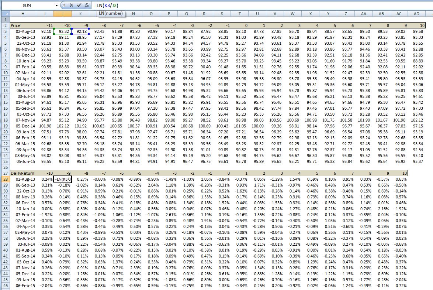Expand the Name Box dropdown arrow
Screen dimensions: 433x290
pyautogui.click(x=56, y=6)
